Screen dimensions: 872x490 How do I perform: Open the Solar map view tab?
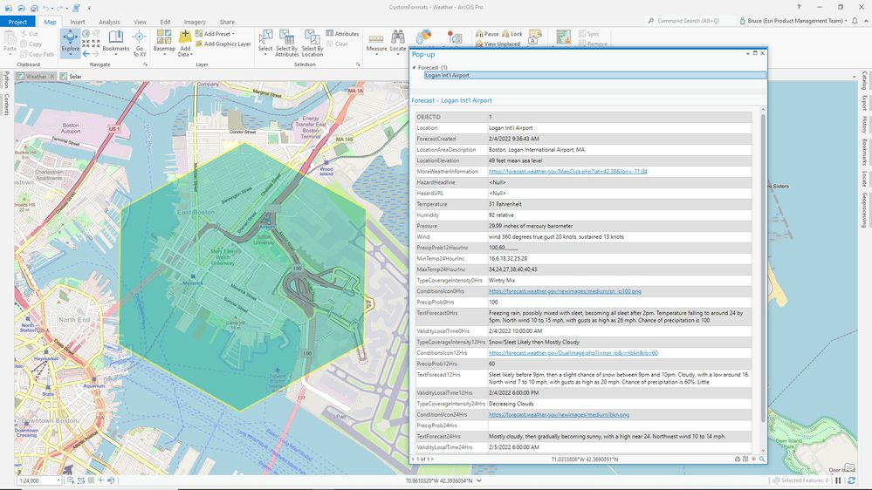click(75, 77)
